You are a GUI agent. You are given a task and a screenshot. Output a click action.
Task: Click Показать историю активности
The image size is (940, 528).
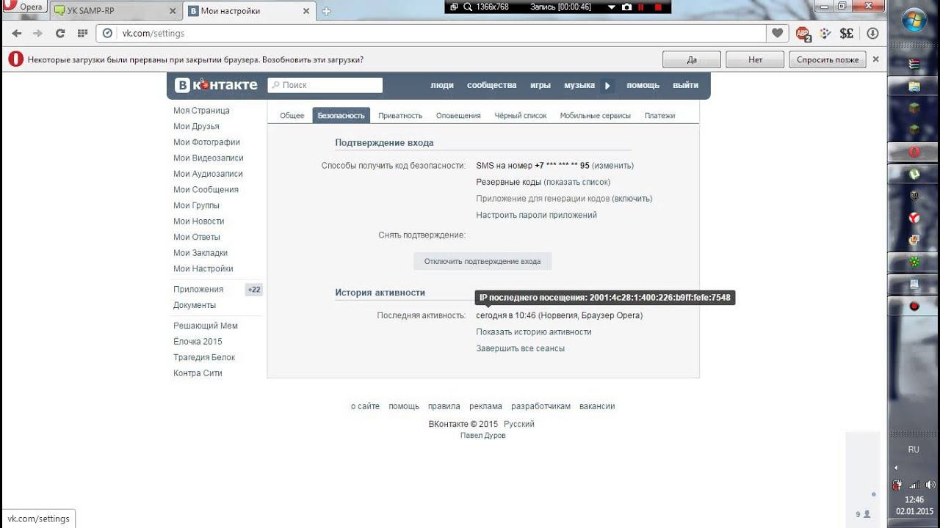pyautogui.click(x=534, y=332)
